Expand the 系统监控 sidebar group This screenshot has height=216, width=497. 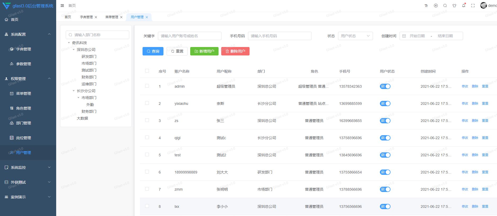coord(28,167)
